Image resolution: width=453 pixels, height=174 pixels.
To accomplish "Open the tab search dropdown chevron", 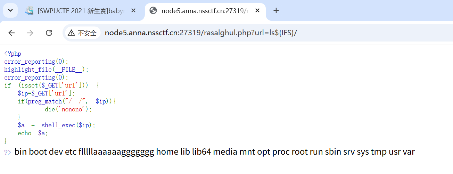I will tap(10, 11).
